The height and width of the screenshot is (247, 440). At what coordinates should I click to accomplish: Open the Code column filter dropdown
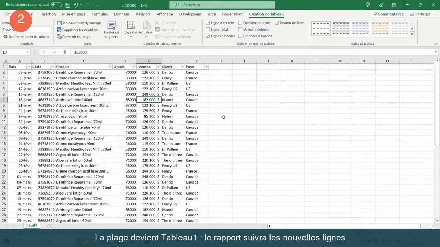pyautogui.click(x=53, y=67)
